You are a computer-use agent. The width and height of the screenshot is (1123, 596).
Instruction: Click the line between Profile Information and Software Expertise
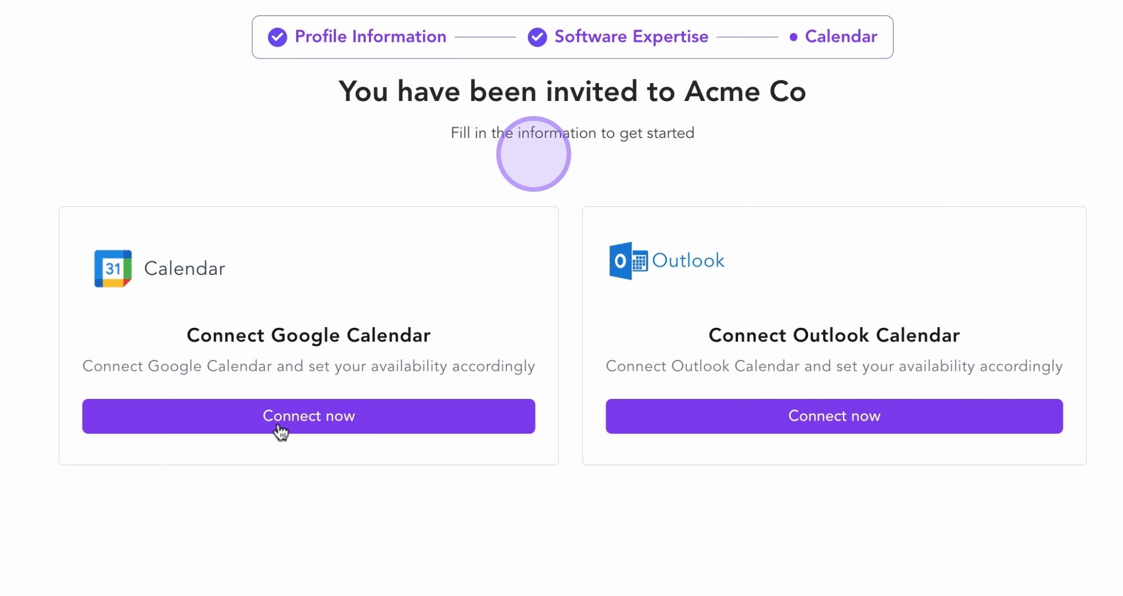(x=485, y=37)
